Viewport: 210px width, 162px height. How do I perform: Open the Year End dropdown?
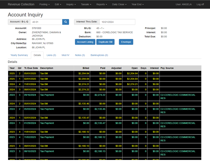pos(138,4)
